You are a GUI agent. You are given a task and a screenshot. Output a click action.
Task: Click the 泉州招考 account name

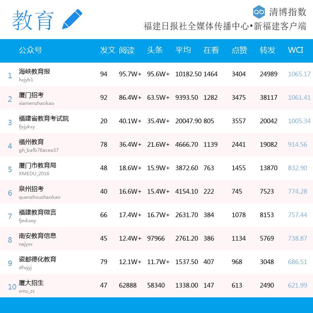point(31,189)
